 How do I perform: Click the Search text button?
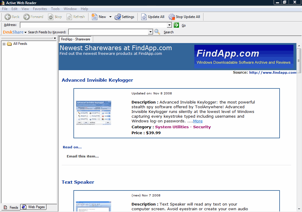[x=168, y=32]
